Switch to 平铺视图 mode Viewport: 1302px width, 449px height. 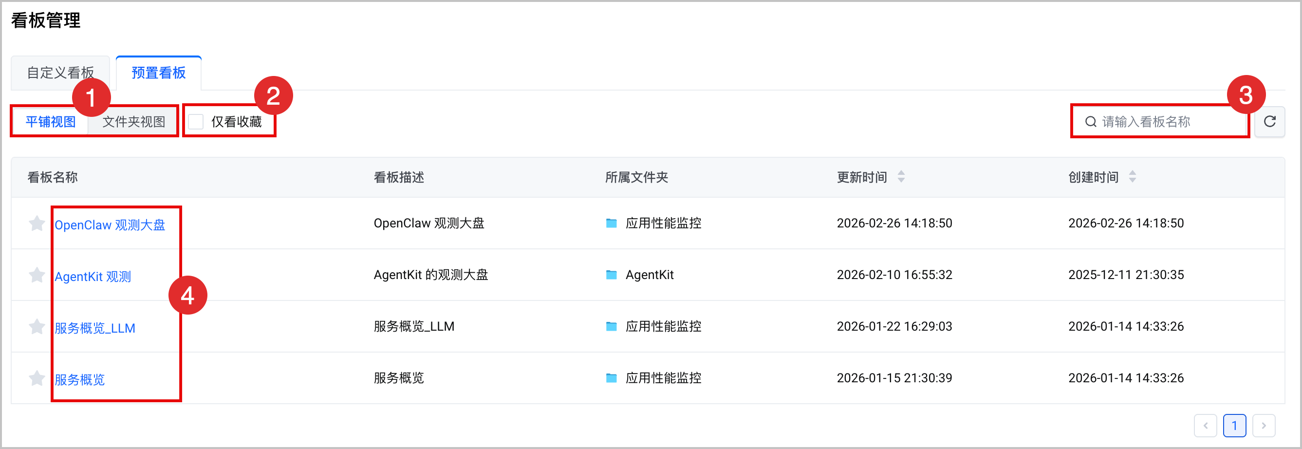[x=51, y=121]
